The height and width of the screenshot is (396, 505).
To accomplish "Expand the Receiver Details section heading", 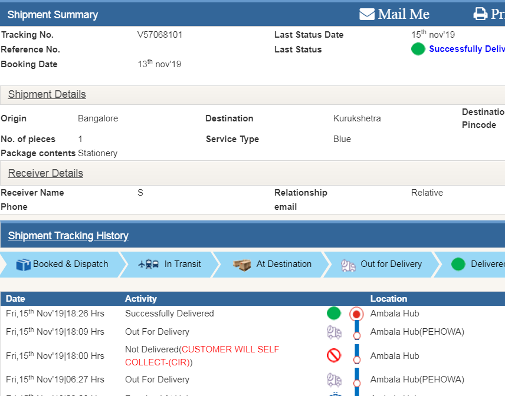I will click(45, 173).
